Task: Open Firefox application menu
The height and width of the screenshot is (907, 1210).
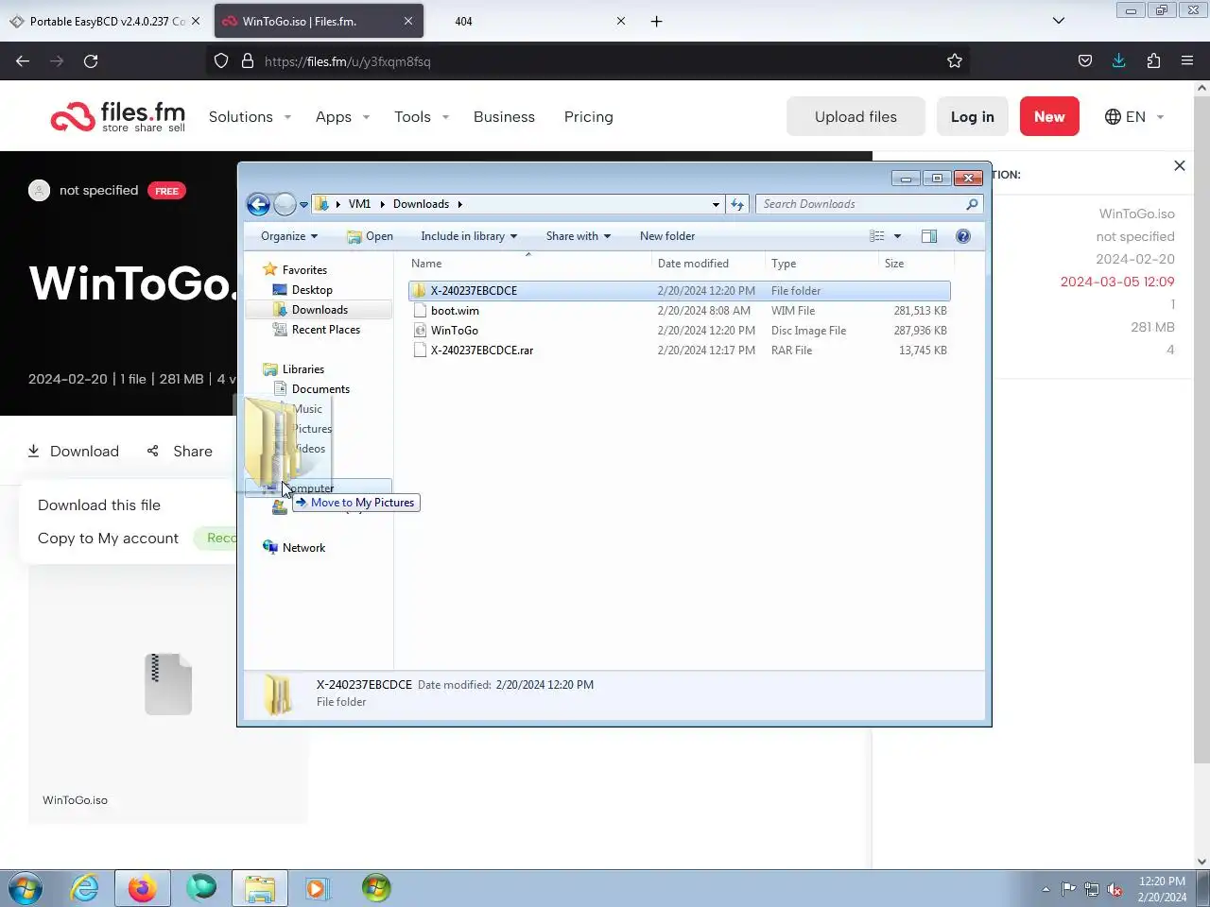Action: pos(1187,61)
